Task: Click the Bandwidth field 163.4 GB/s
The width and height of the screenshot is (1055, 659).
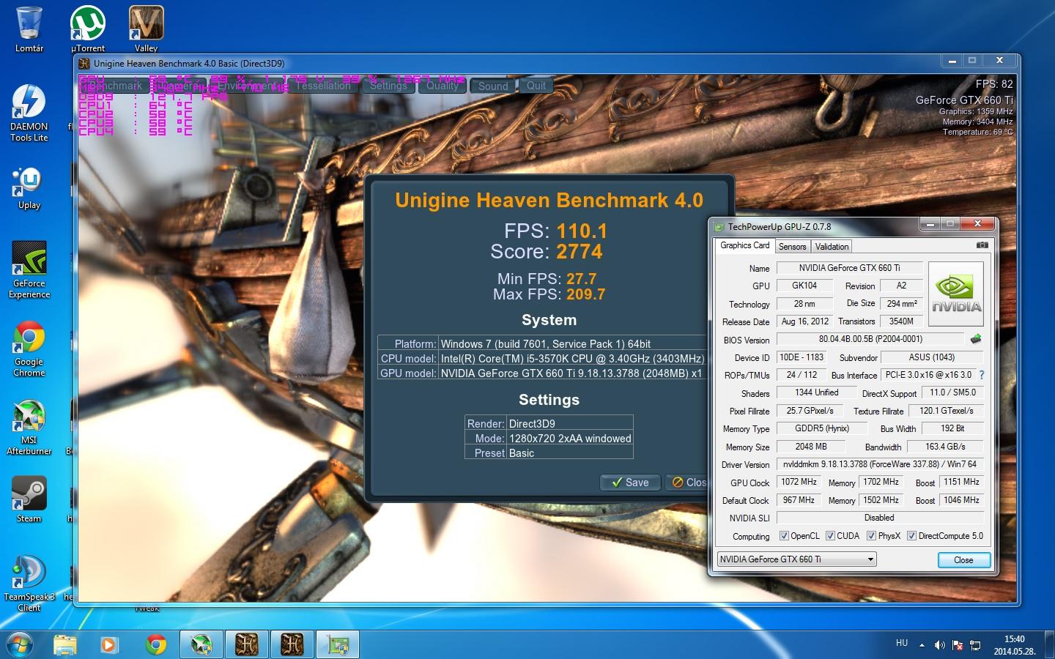Action: (945, 447)
